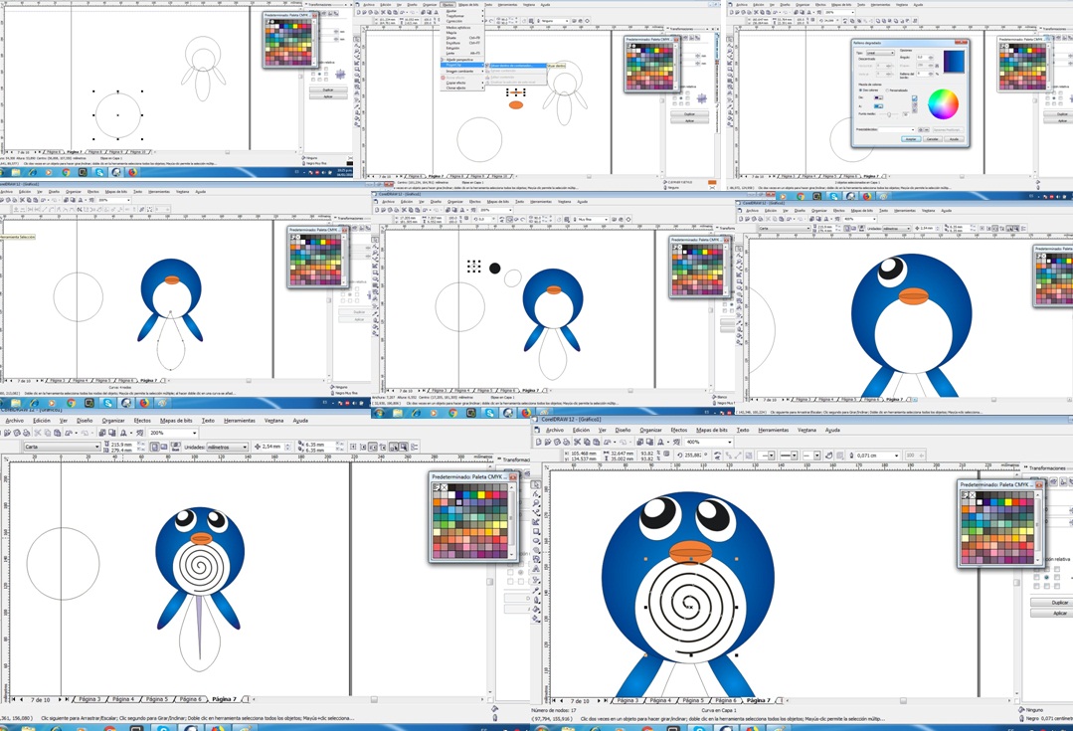
Task: Click Cut icon in lower-left window toolbar
Action: click(38, 433)
